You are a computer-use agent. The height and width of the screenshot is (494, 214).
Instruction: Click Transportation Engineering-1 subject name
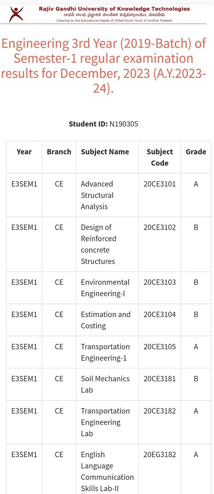coord(105,352)
